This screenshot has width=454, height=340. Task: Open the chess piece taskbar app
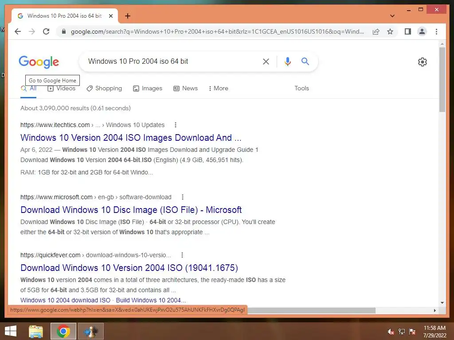pyautogui.click(x=90, y=331)
